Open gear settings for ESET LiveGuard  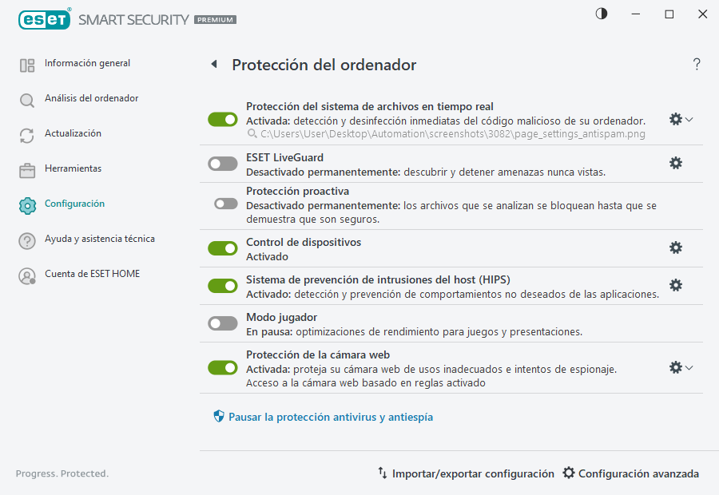[x=676, y=162]
